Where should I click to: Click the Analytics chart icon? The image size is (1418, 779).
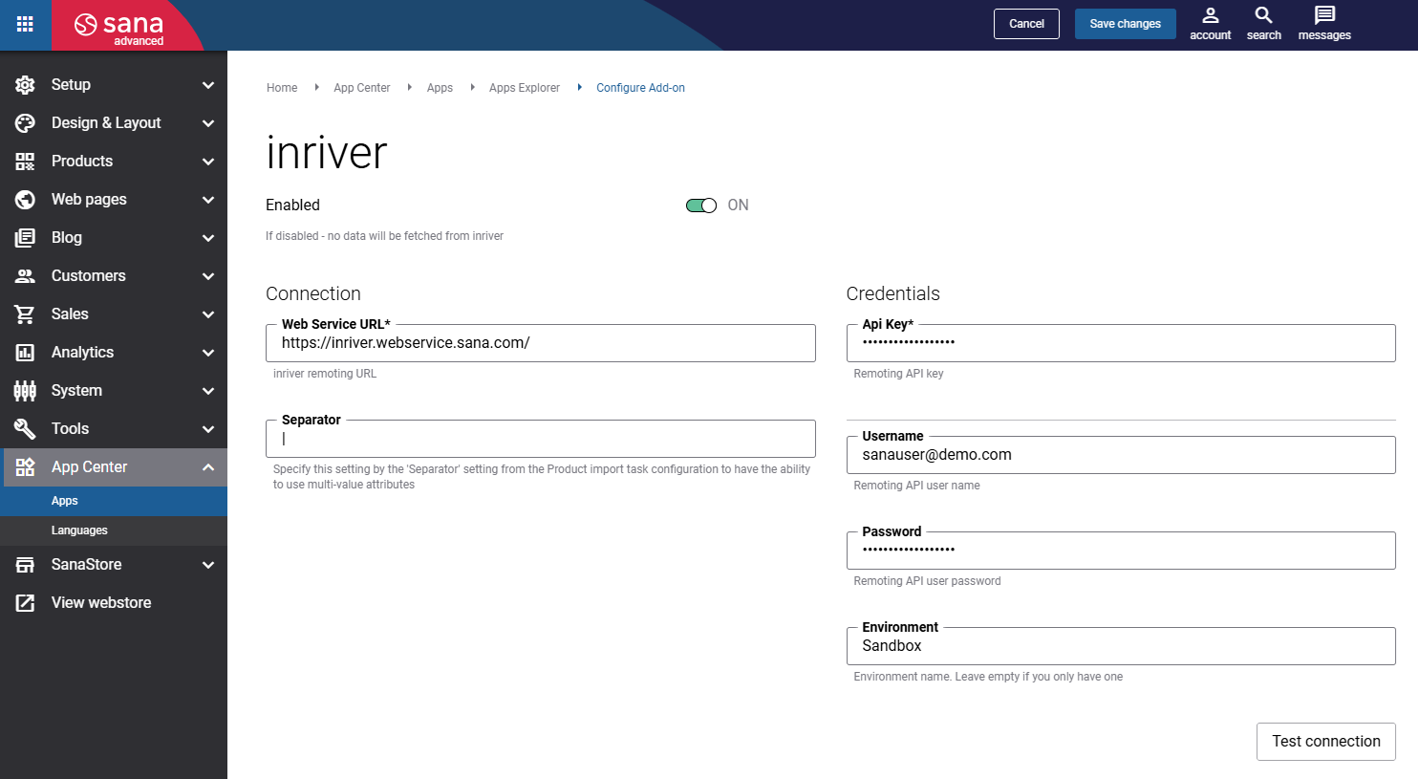tap(25, 353)
